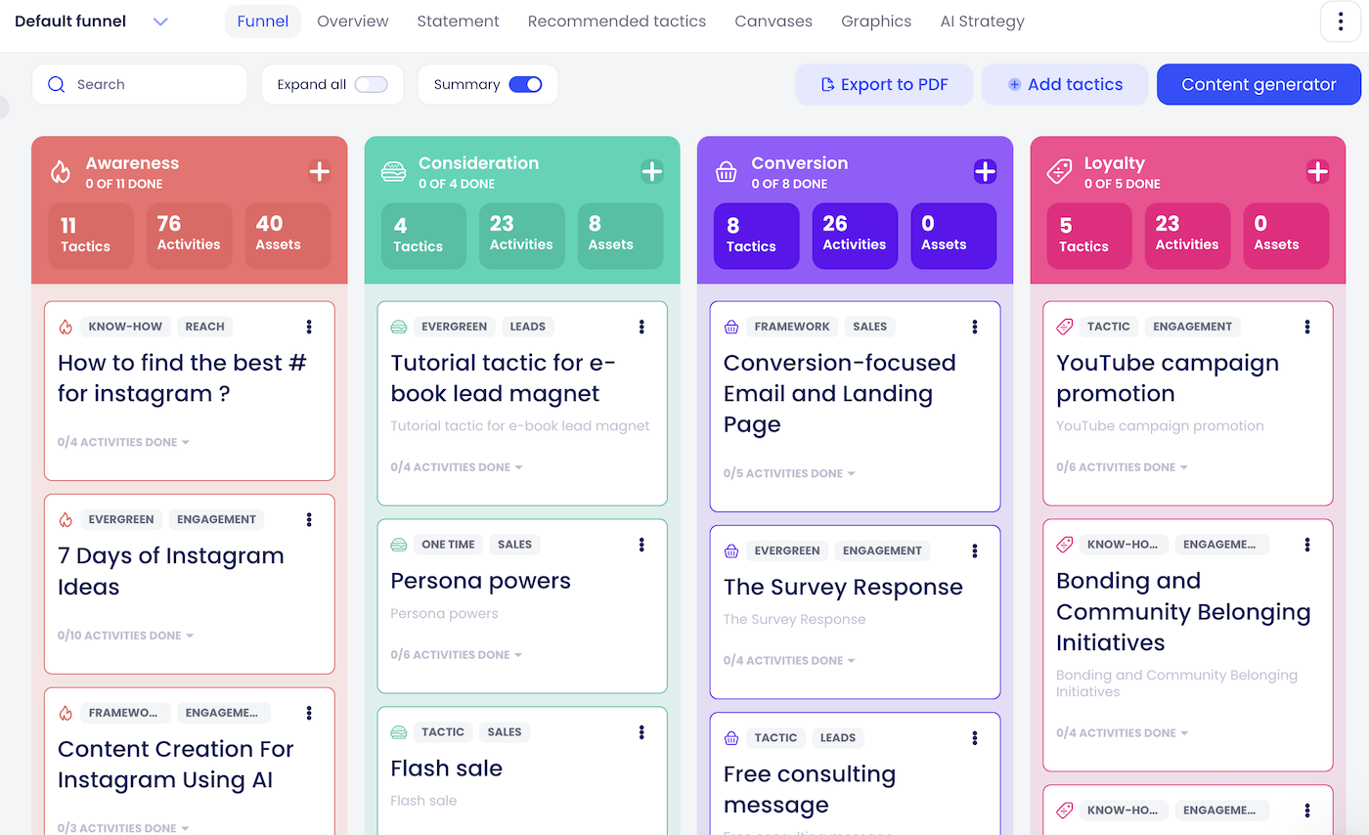Viewport: 1369px width, 835px height.
Task: Switch to the Overview tab
Action: coord(352,21)
